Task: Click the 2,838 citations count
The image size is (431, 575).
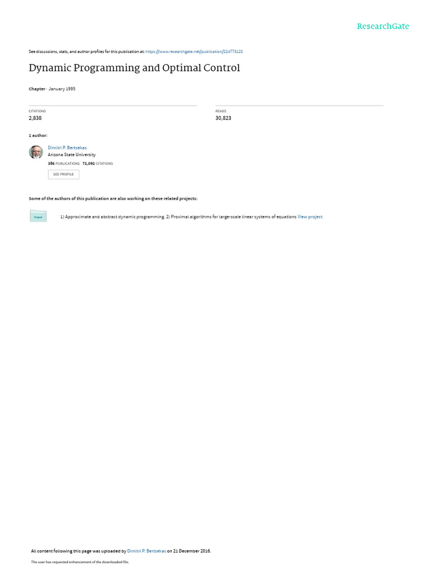Action: 35,118
